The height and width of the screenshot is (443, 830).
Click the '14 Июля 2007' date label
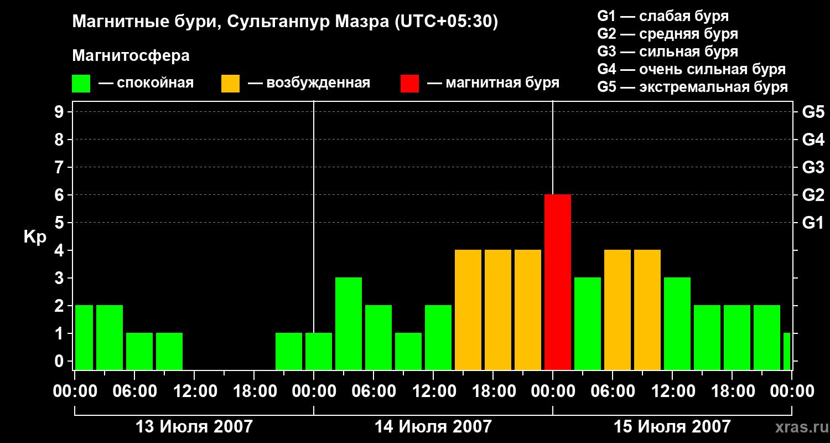[x=433, y=427]
